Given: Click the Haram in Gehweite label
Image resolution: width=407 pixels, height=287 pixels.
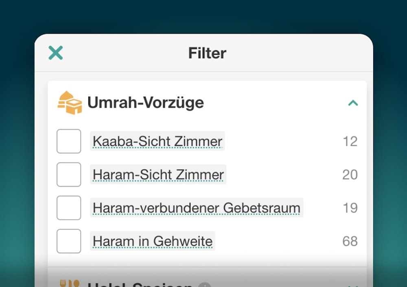Looking at the screenshot, I should tap(153, 241).
